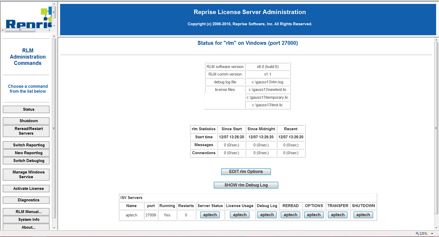
Task: Open New Reportlog
Action: coord(26,153)
